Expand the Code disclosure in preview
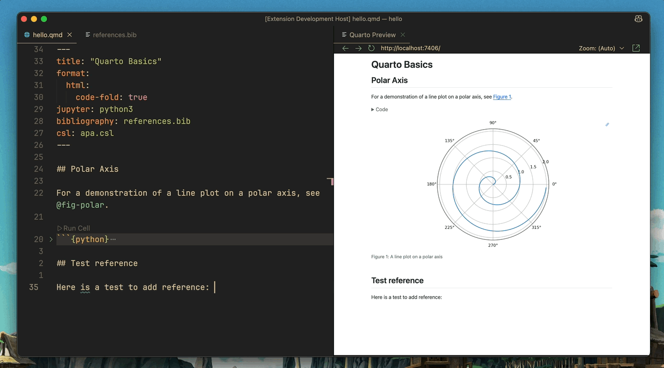This screenshot has width=664, height=368. coord(379,109)
